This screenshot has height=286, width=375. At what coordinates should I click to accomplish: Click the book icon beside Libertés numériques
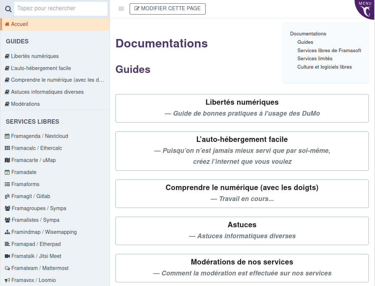pyautogui.click(x=7, y=56)
